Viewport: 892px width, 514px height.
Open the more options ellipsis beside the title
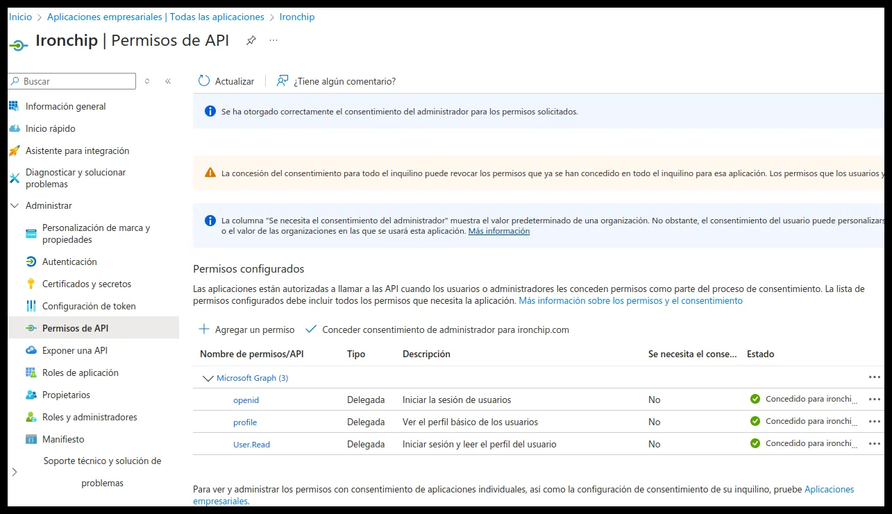tap(274, 41)
